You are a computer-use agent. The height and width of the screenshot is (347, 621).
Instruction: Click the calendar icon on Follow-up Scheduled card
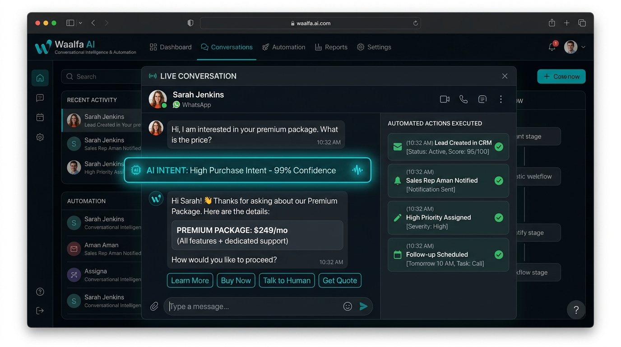[x=398, y=255]
